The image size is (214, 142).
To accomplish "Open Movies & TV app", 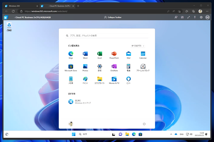I will point(114,80).
